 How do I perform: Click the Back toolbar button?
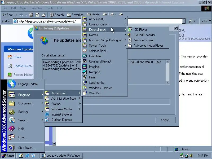[8, 15]
